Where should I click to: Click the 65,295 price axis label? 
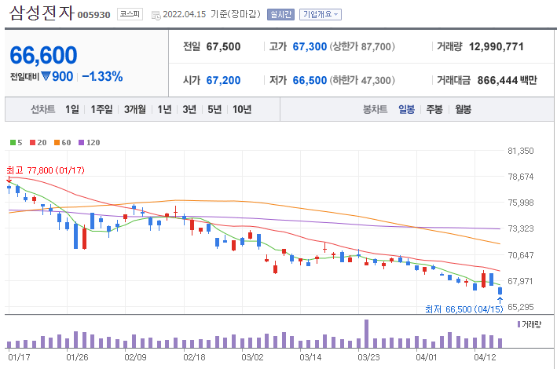click(520, 307)
